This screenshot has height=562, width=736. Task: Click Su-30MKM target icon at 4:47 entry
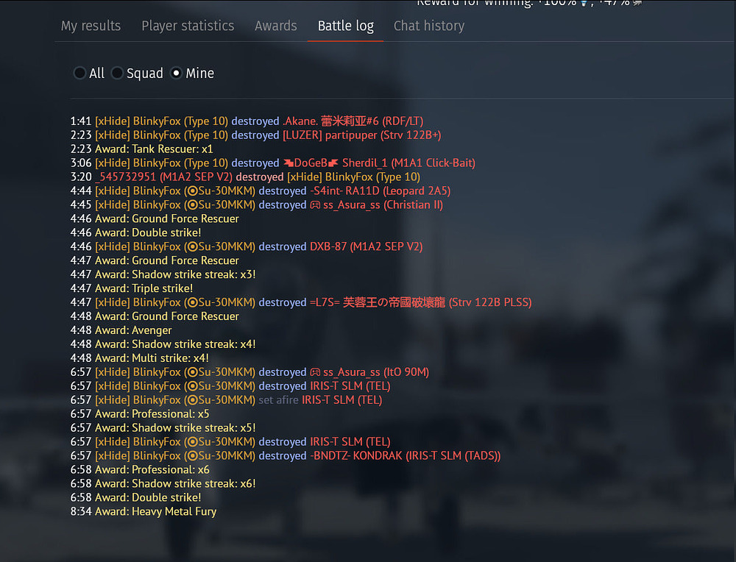(191, 302)
